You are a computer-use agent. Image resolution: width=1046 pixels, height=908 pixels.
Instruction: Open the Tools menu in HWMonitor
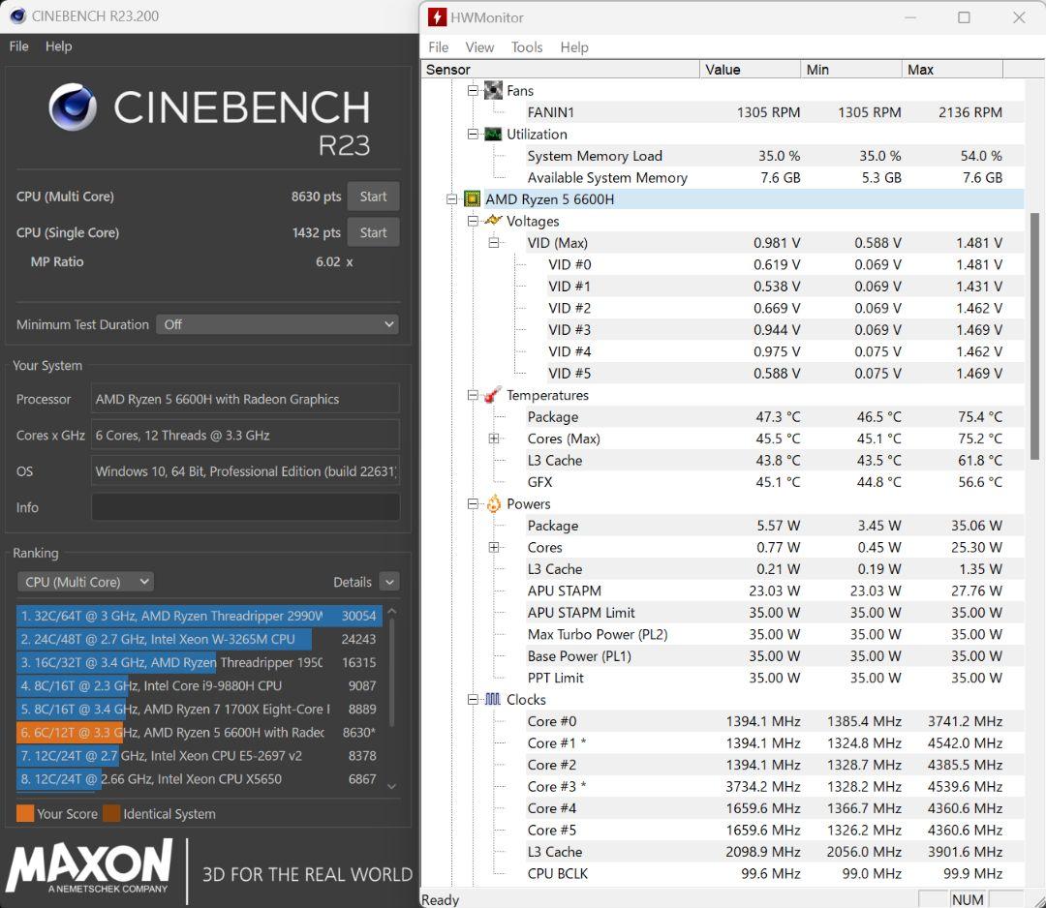tap(527, 46)
